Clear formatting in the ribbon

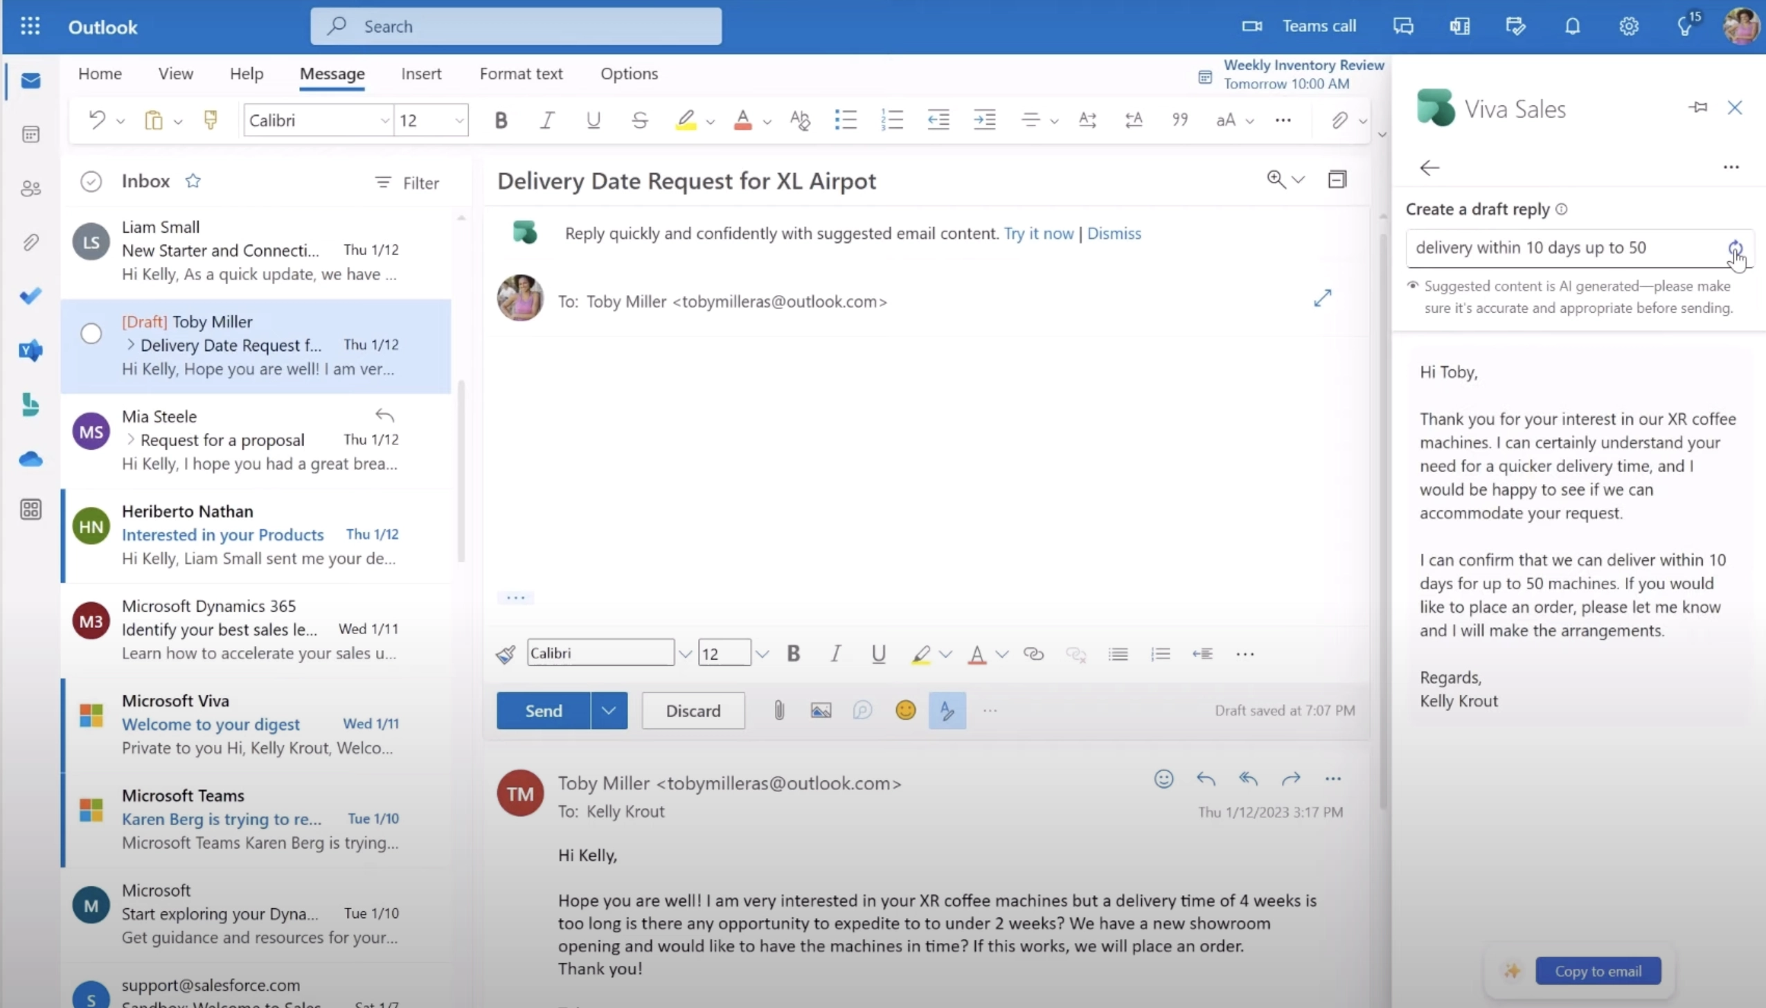click(799, 120)
